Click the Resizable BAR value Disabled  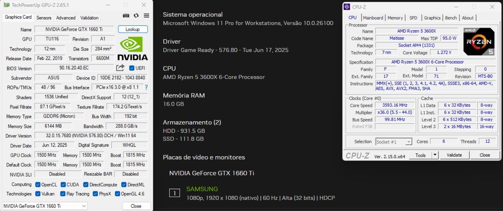130,174
